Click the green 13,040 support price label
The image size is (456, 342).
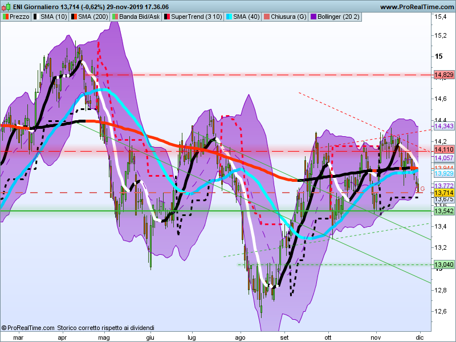[x=444, y=264]
